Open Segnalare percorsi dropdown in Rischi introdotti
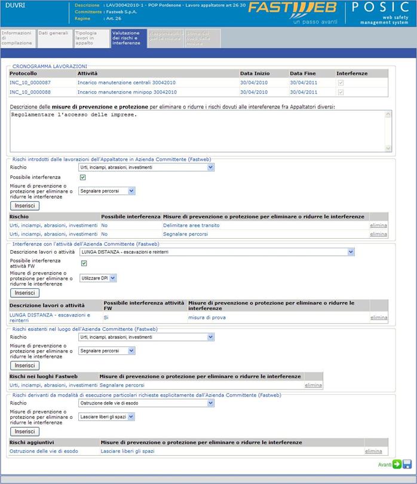 point(106,191)
